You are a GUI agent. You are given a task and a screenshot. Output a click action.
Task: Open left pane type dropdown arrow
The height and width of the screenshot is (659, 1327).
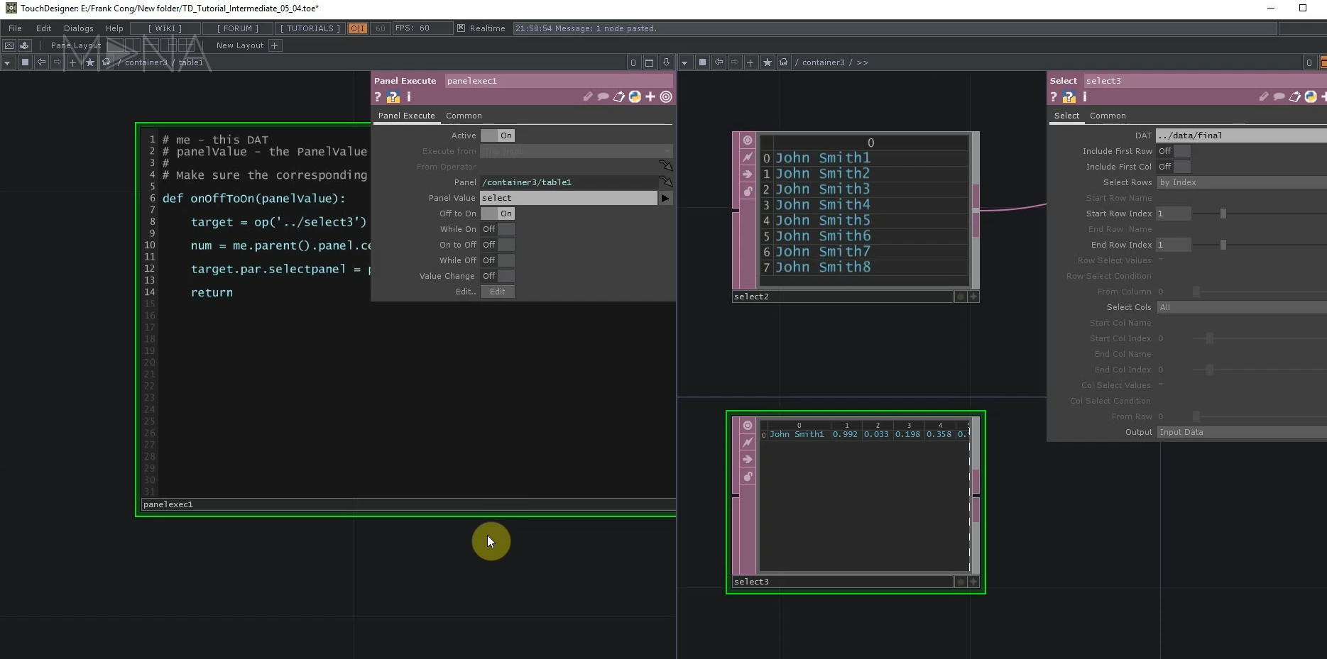pos(7,62)
